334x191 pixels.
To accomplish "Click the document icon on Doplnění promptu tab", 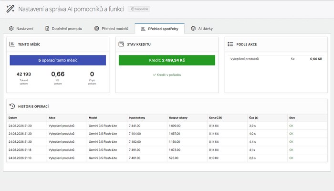I will 47,28.
